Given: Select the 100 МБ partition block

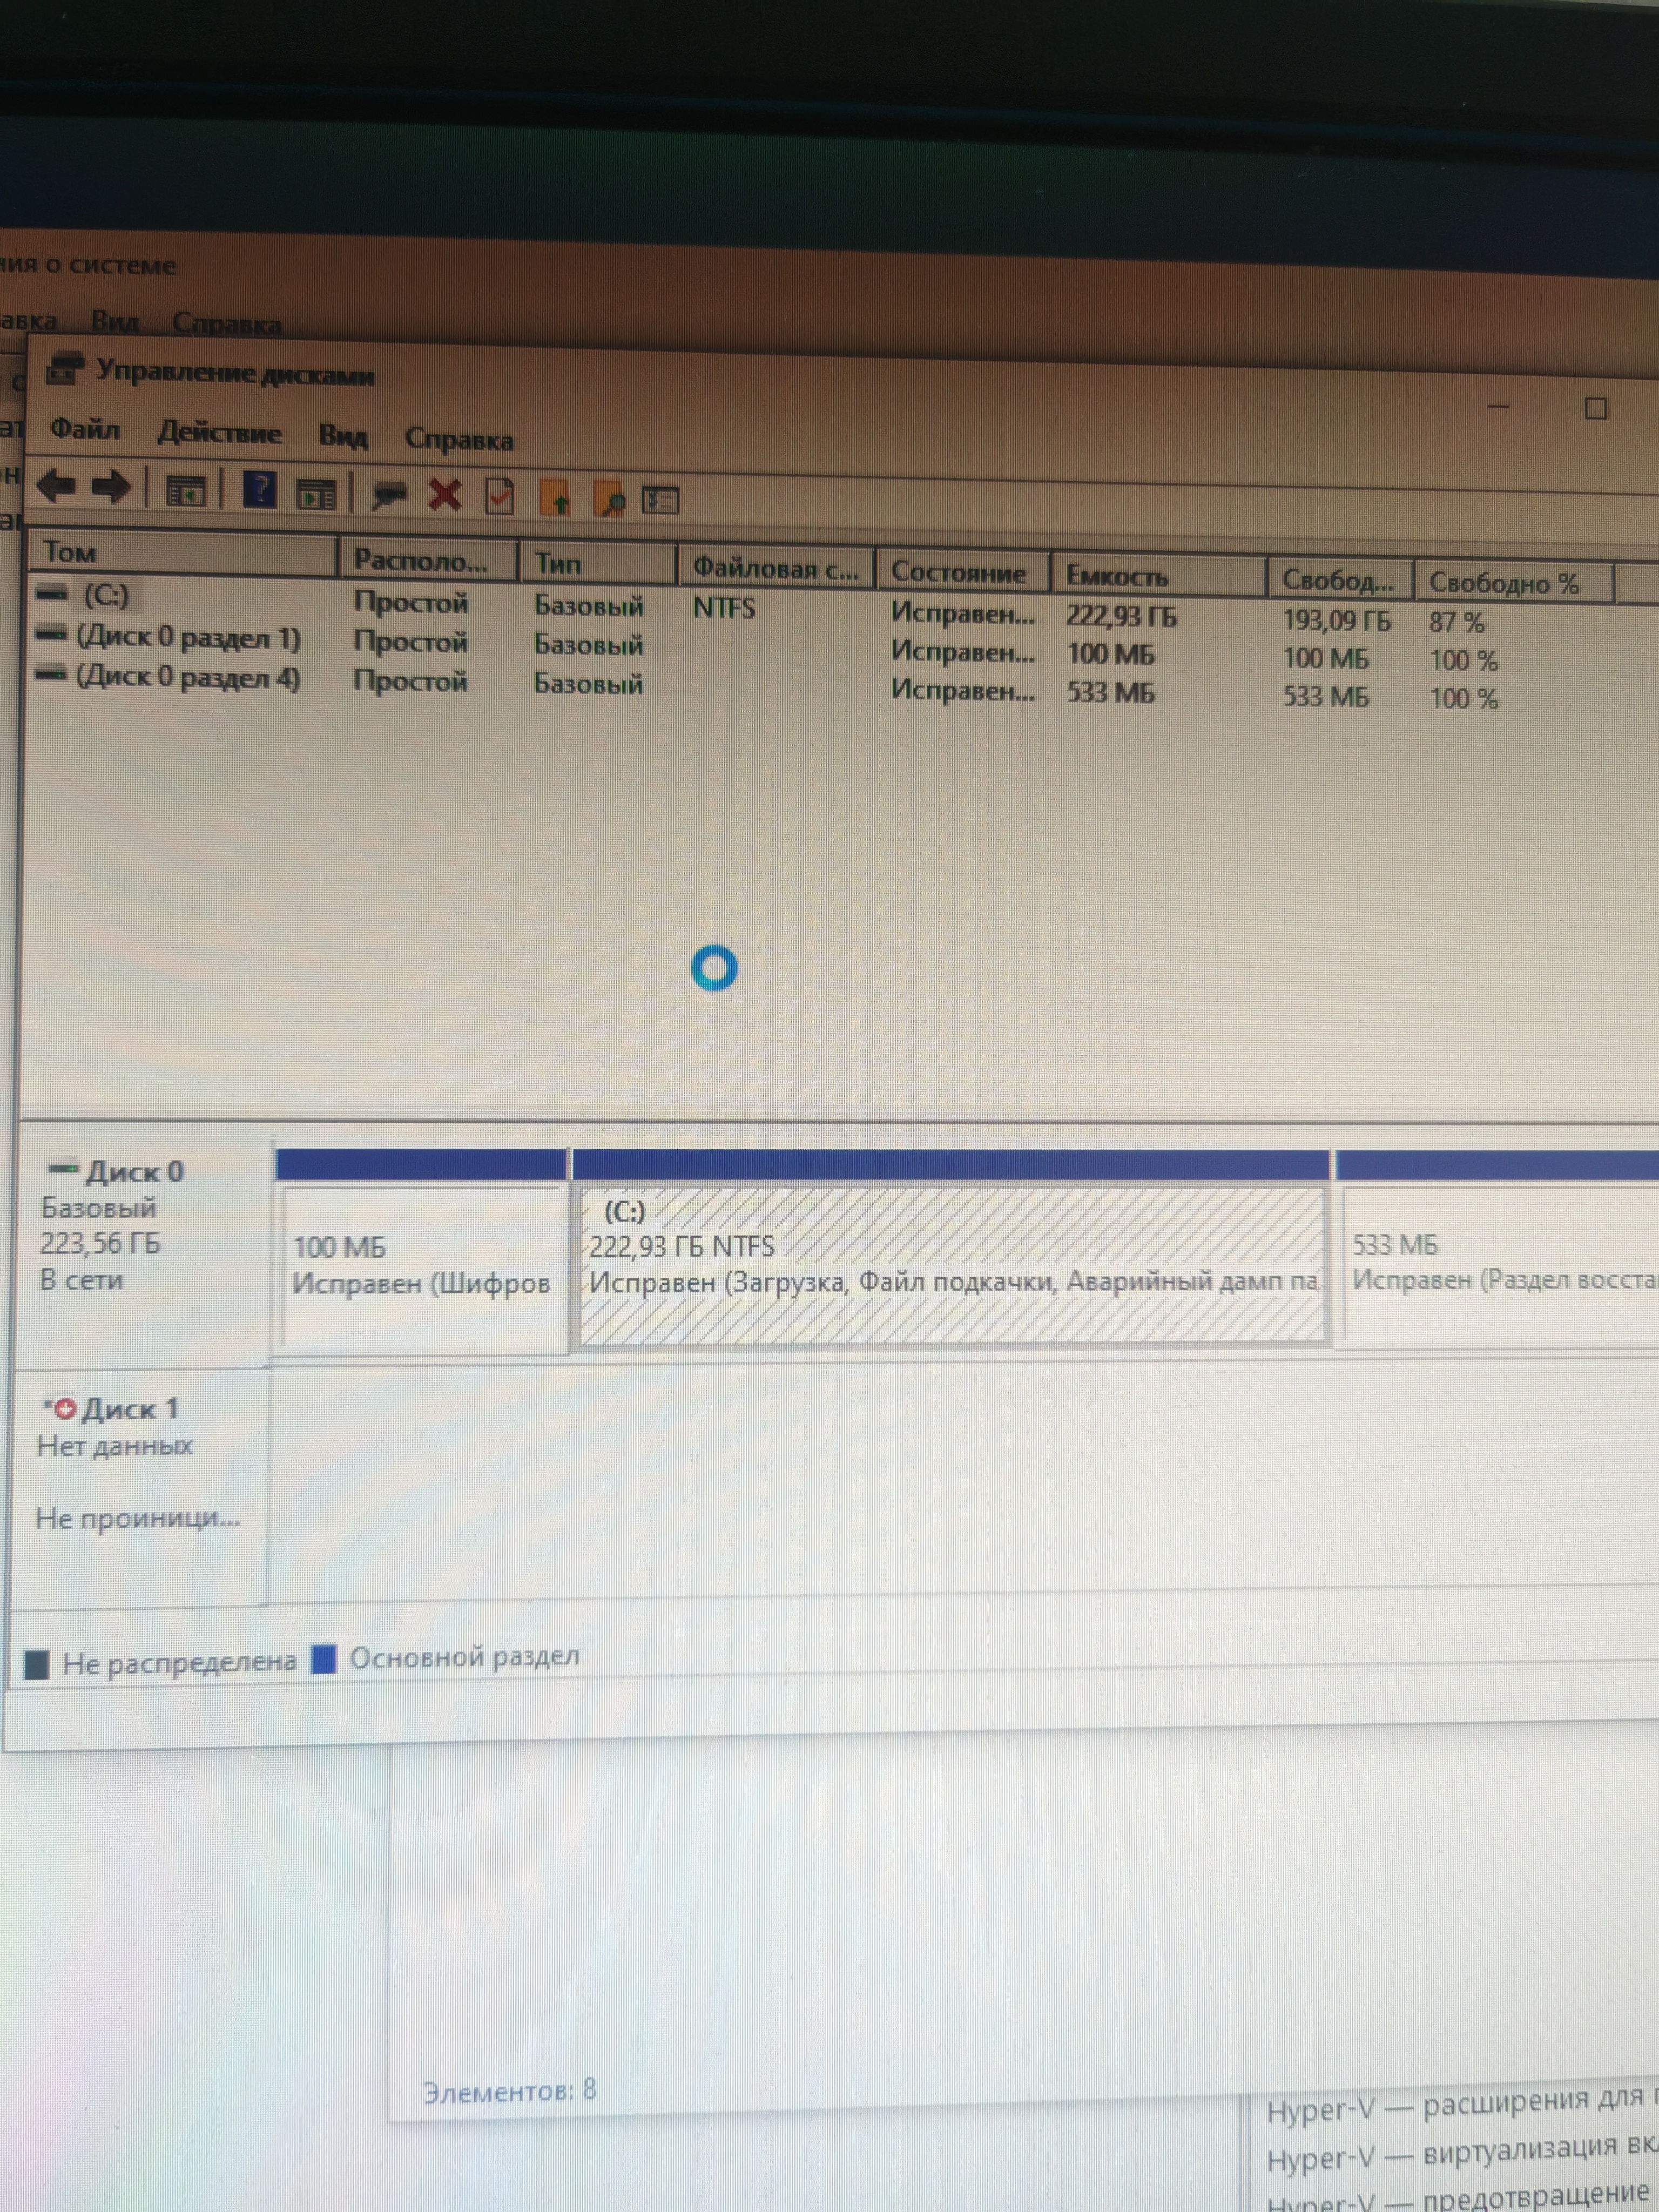Looking at the screenshot, I should 420,1265.
